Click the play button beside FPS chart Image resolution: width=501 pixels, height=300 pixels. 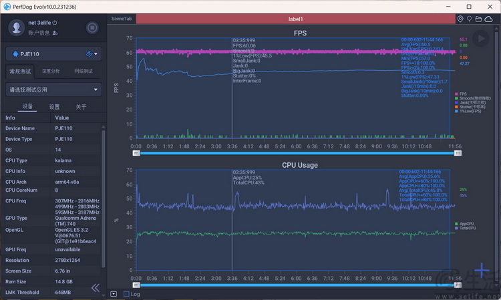479,38
